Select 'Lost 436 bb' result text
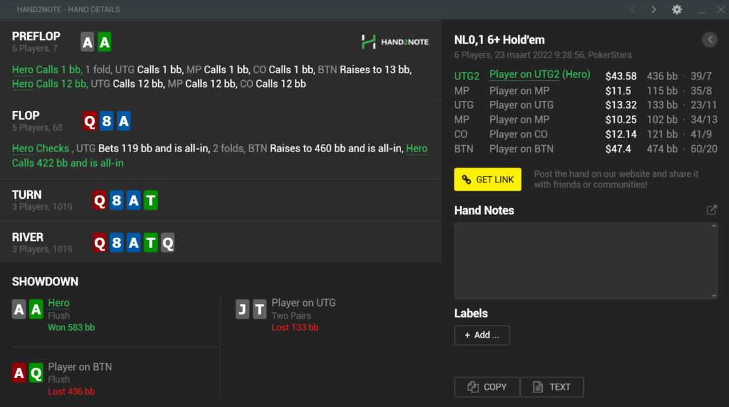Screen dimensions: 729x407 [71, 392]
